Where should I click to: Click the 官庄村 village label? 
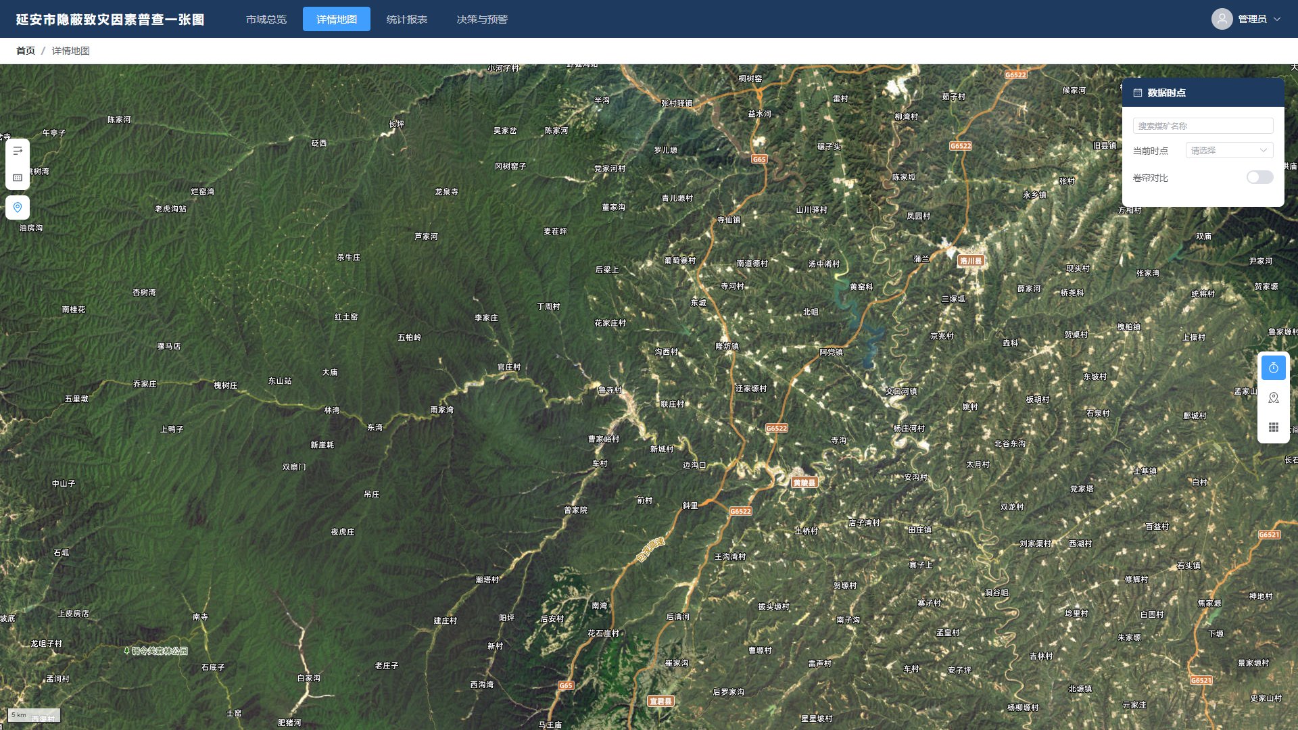[x=509, y=367]
